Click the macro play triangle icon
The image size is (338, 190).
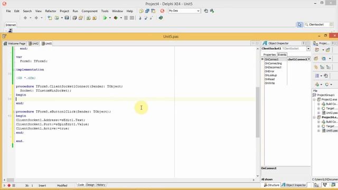click(4, 185)
